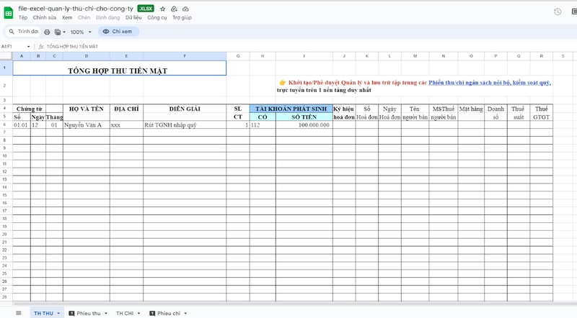577x318 pixels.
Task: Open the Xem menu
Action: point(67,17)
